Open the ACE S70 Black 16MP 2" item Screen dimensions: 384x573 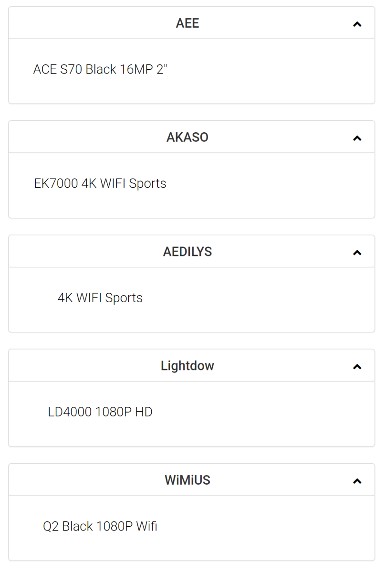pos(100,70)
